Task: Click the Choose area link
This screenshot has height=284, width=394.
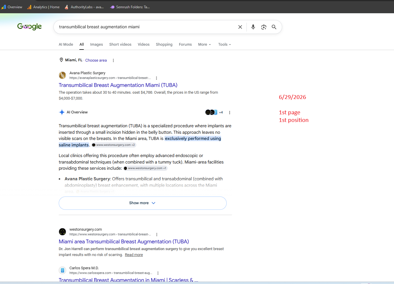Action: tap(96, 60)
